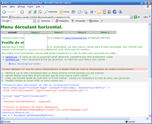Open the Affichage menu
Viewport: 152px width, 124px height.
pyautogui.click(x=21, y=7)
